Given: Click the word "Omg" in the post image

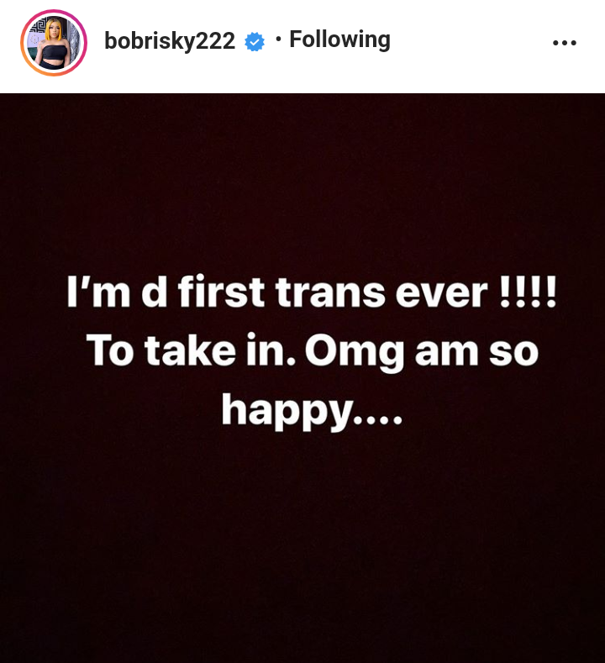Looking at the screenshot, I should 355,352.
